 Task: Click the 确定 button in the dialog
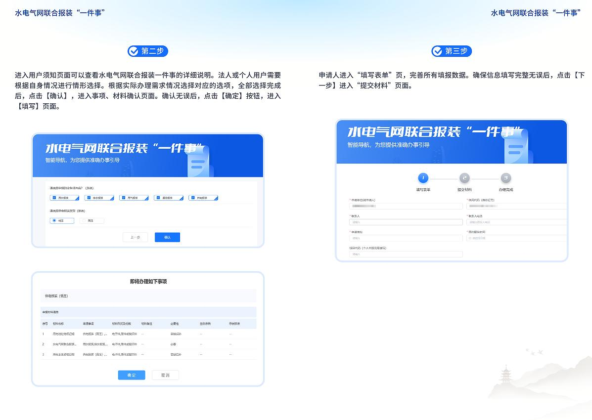coord(132,375)
